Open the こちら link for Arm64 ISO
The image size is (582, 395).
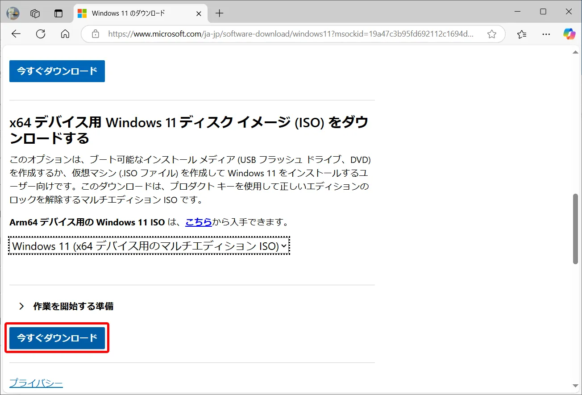pyautogui.click(x=199, y=222)
